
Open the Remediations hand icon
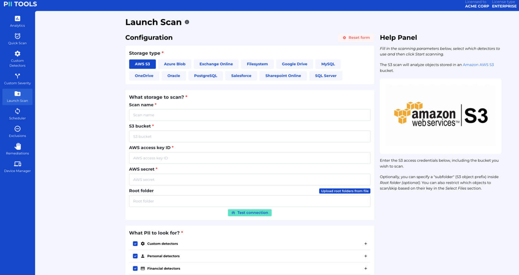click(18, 146)
